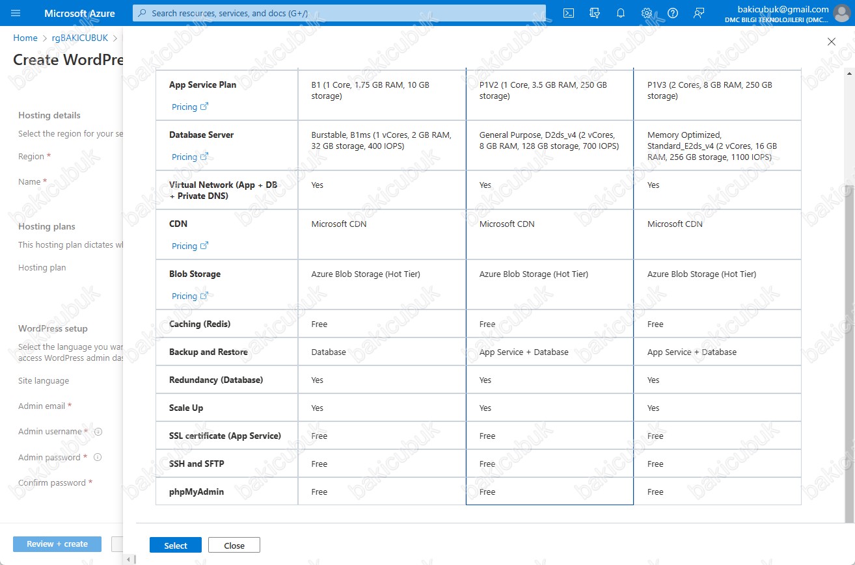Click the phpMyAdmin row label
This screenshot has height=565, width=855.
[x=197, y=492]
